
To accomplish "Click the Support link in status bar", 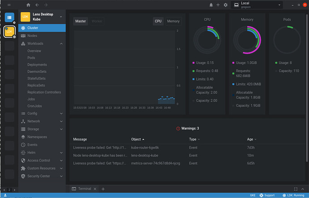I will [x=267, y=195].
